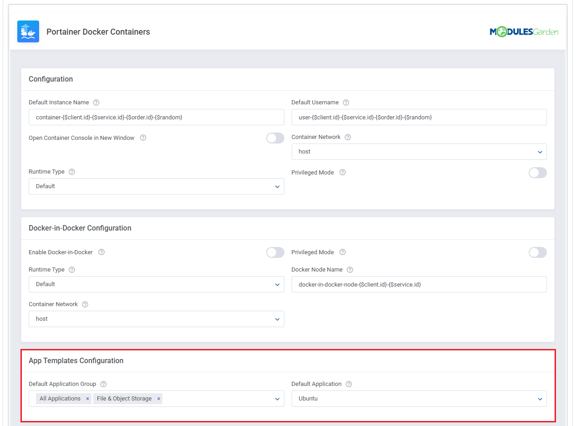Show help for Default Instance Name
The image size is (576, 426).
tap(96, 103)
